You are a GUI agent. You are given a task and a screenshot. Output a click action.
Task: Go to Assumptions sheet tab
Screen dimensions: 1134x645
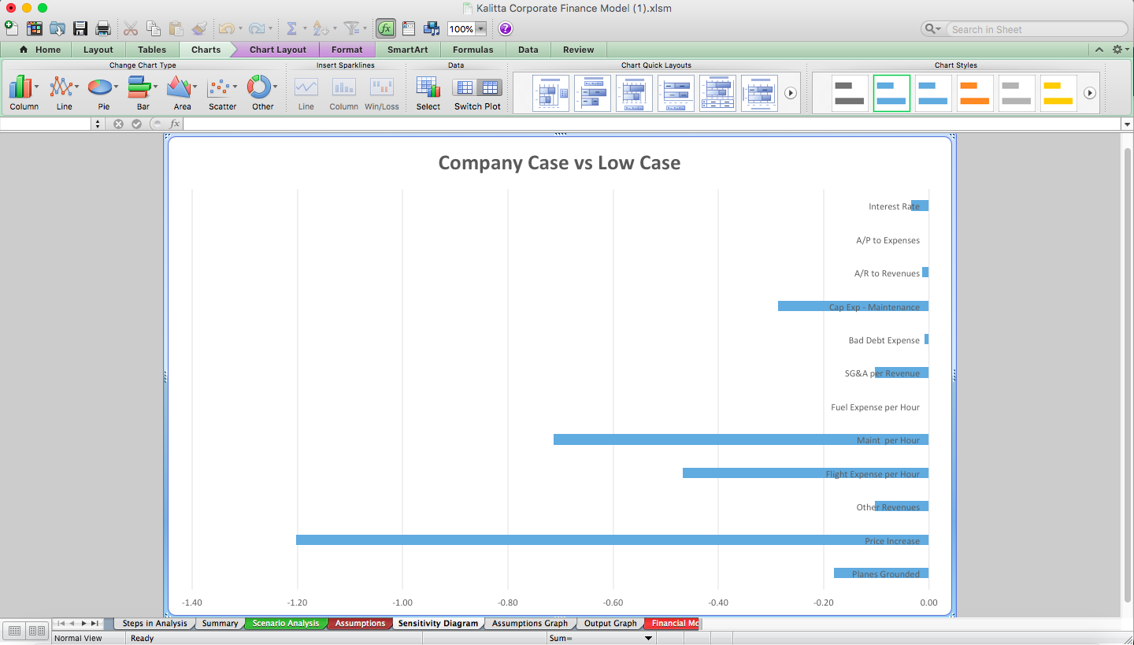coord(360,623)
